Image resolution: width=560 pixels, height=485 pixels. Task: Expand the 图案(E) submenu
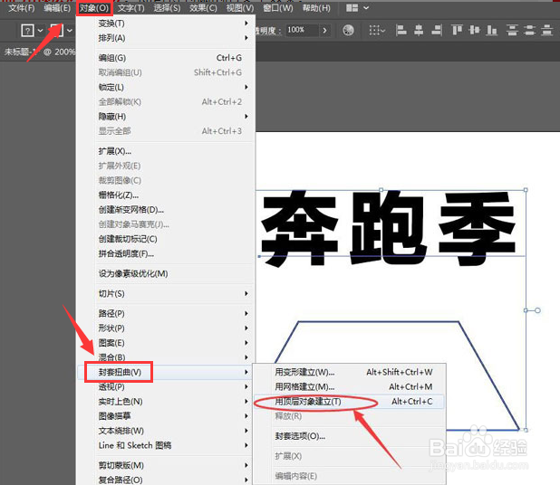166,343
